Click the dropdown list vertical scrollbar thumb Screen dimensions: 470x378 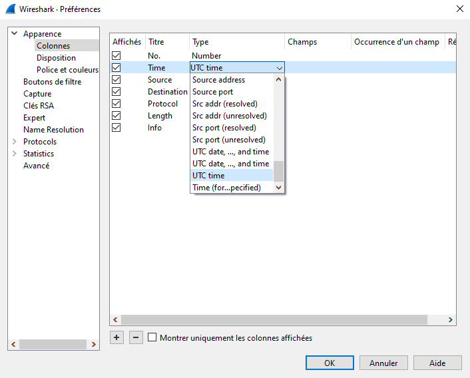point(278,171)
